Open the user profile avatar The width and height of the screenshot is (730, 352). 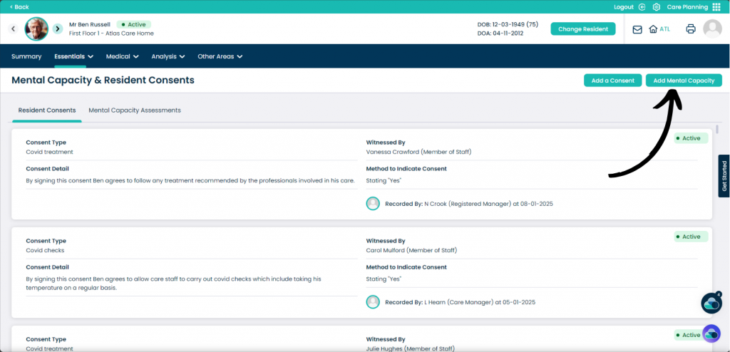(x=712, y=29)
